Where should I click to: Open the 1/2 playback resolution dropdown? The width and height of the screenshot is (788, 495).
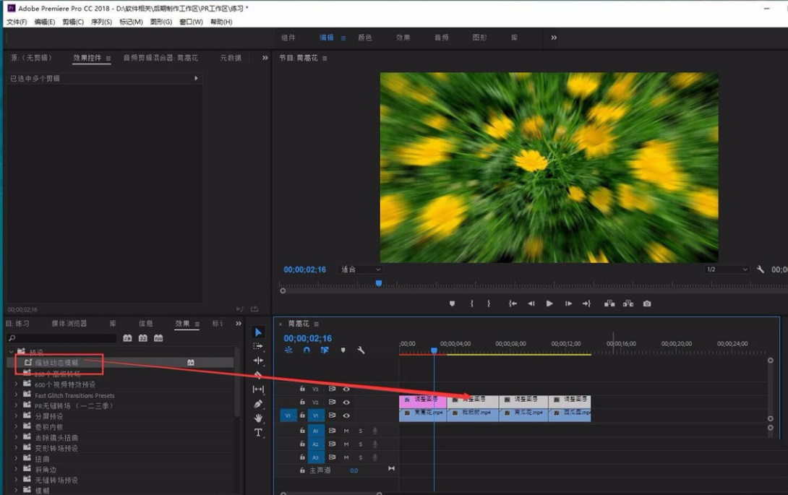pyautogui.click(x=727, y=270)
